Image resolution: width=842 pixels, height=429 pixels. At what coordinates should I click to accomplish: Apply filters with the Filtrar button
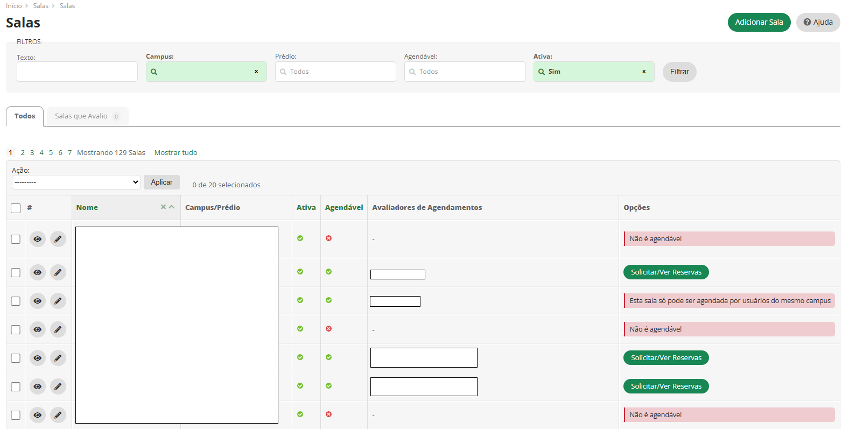tap(679, 72)
